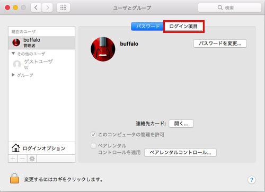The width and height of the screenshot is (265, 192).
Task: Focus the 検索 search field
Action: pos(229,7)
